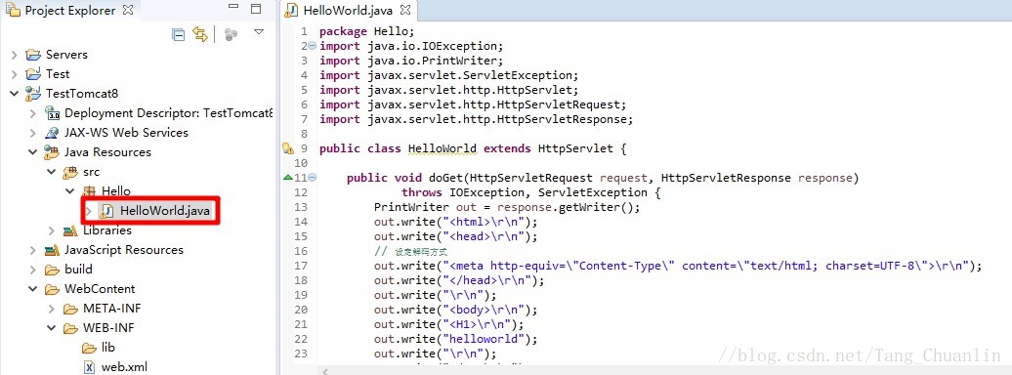Click the JAX-WS Web Services icon
This screenshot has height=375, width=1012.
tap(53, 133)
